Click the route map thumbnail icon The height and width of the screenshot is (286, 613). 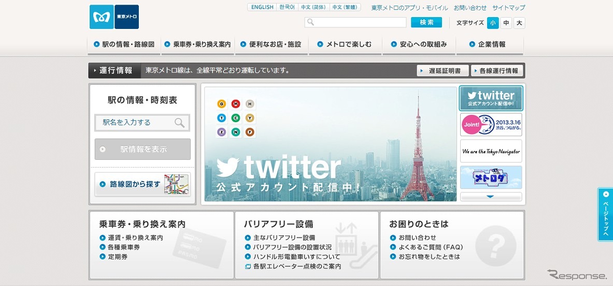[176, 184]
